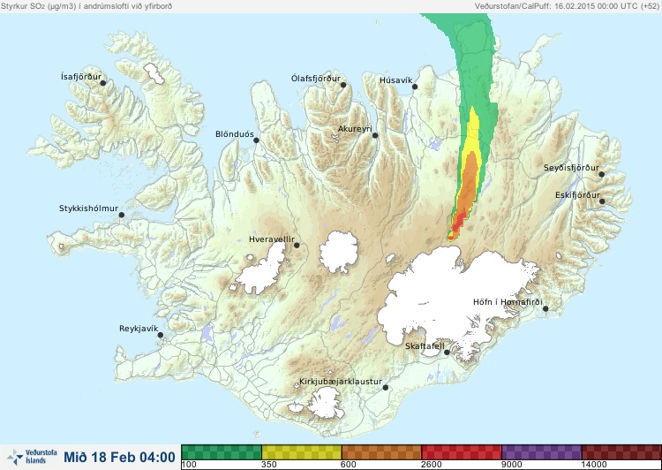Click the 'Reykjavík' label text
Viewport: 662px width, 470px height.
139,329
